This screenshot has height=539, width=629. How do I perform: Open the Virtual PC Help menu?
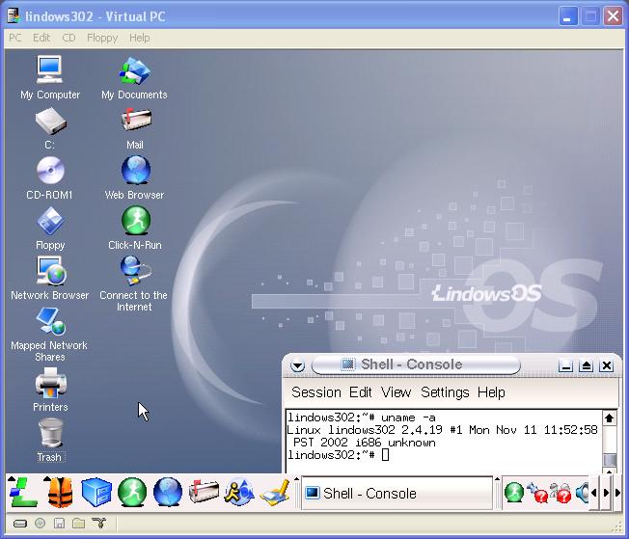point(140,38)
